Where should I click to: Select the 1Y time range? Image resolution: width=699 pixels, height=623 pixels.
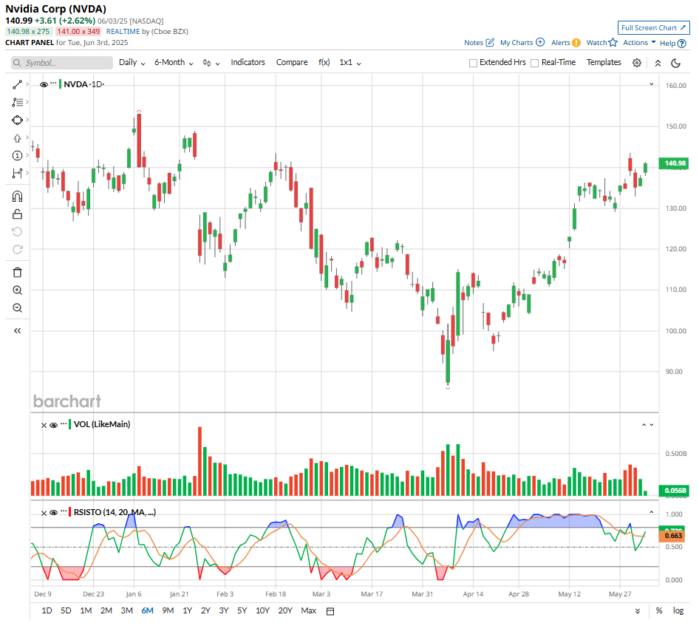pos(187,611)
